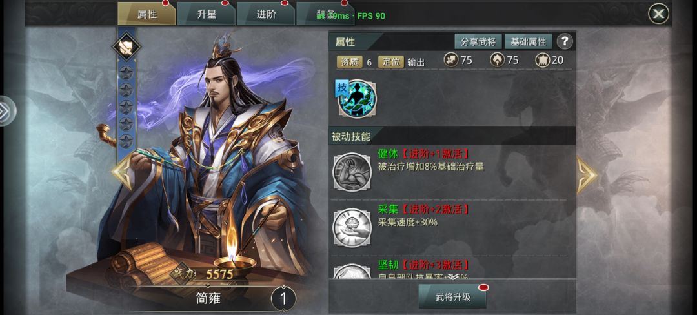Expand the left edge side panel chevron
The height and width of the screenshot is (315, 697).
pyautogui.click(x=6, y=111)
